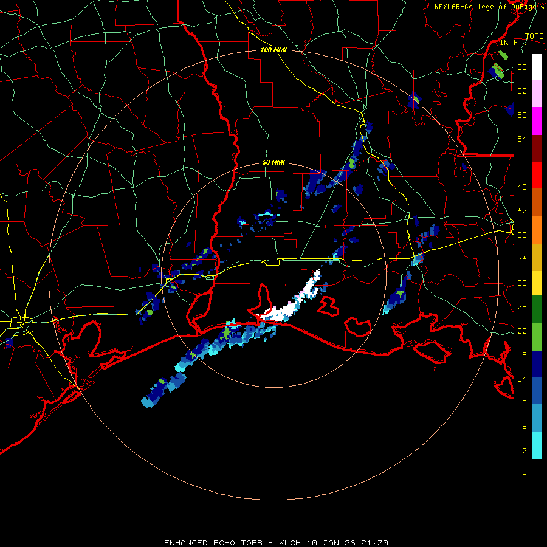Select the dark red legend color band

(x=537, y=148)
